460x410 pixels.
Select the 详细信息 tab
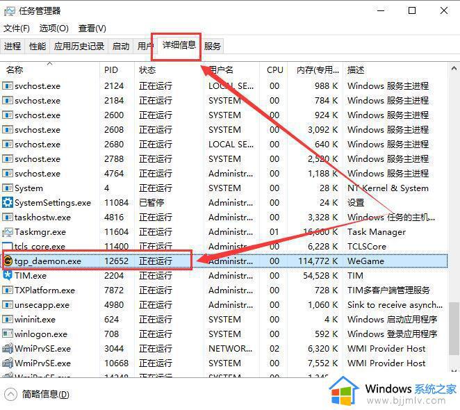tap(179, 45)
